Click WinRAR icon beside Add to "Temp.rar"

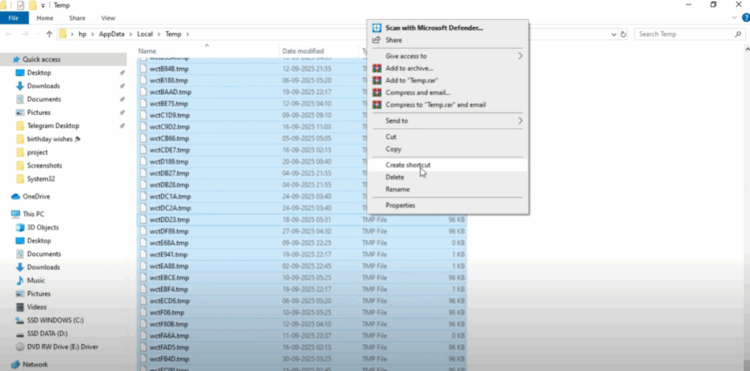377,80
